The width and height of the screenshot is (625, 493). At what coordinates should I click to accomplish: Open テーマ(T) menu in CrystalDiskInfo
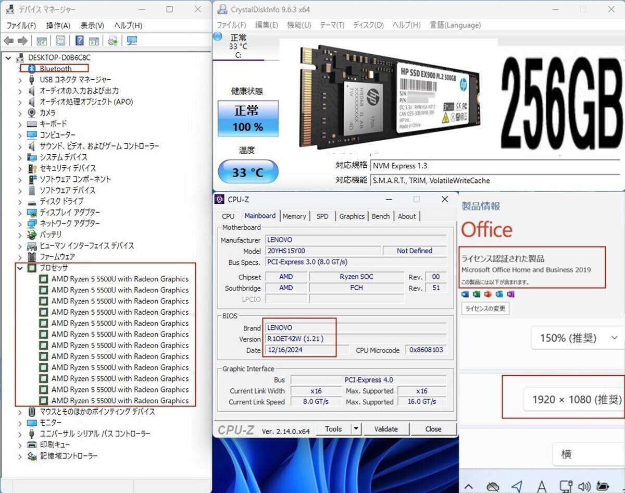[332, 25]
